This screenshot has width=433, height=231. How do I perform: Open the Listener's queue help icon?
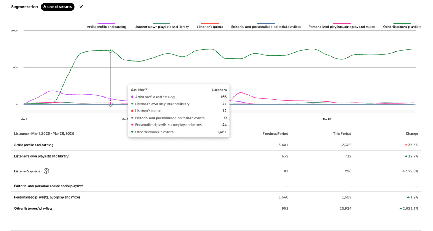[x=47, y=171]
